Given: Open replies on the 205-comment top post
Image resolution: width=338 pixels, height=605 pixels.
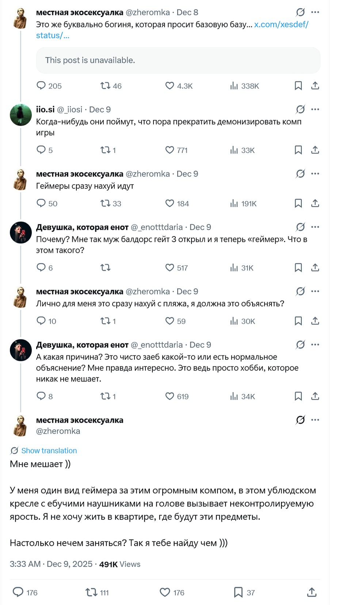Looking at the screenshot, I should click(41, 86).
